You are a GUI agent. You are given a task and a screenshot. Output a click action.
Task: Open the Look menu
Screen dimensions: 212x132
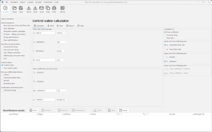tap(57, 2)
